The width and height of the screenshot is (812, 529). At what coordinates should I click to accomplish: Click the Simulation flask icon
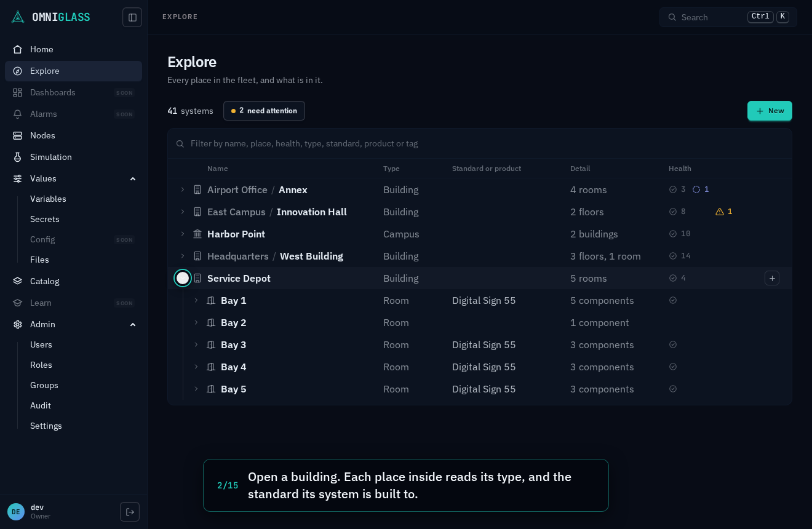[18, 157]
